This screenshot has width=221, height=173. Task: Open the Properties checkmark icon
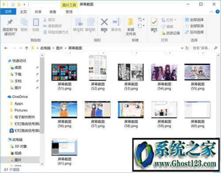coord(154,22)
